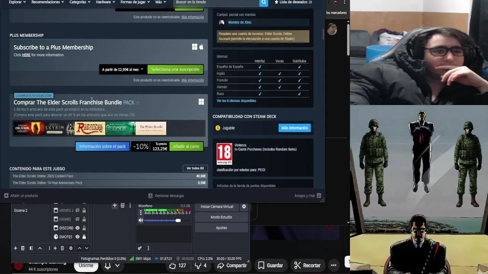The image size is (488, 274).
Task: Dislike the YouTube video
Action: tap(201, 265)
